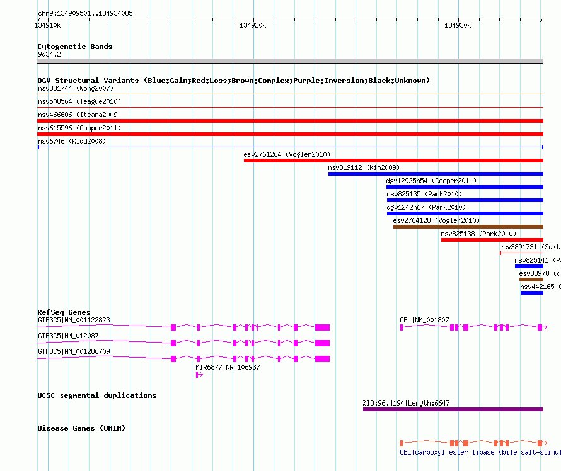This screenshot has height=471, width=561.
Task: Click the esv3891731 thin red line
Action: click(522, 253)
